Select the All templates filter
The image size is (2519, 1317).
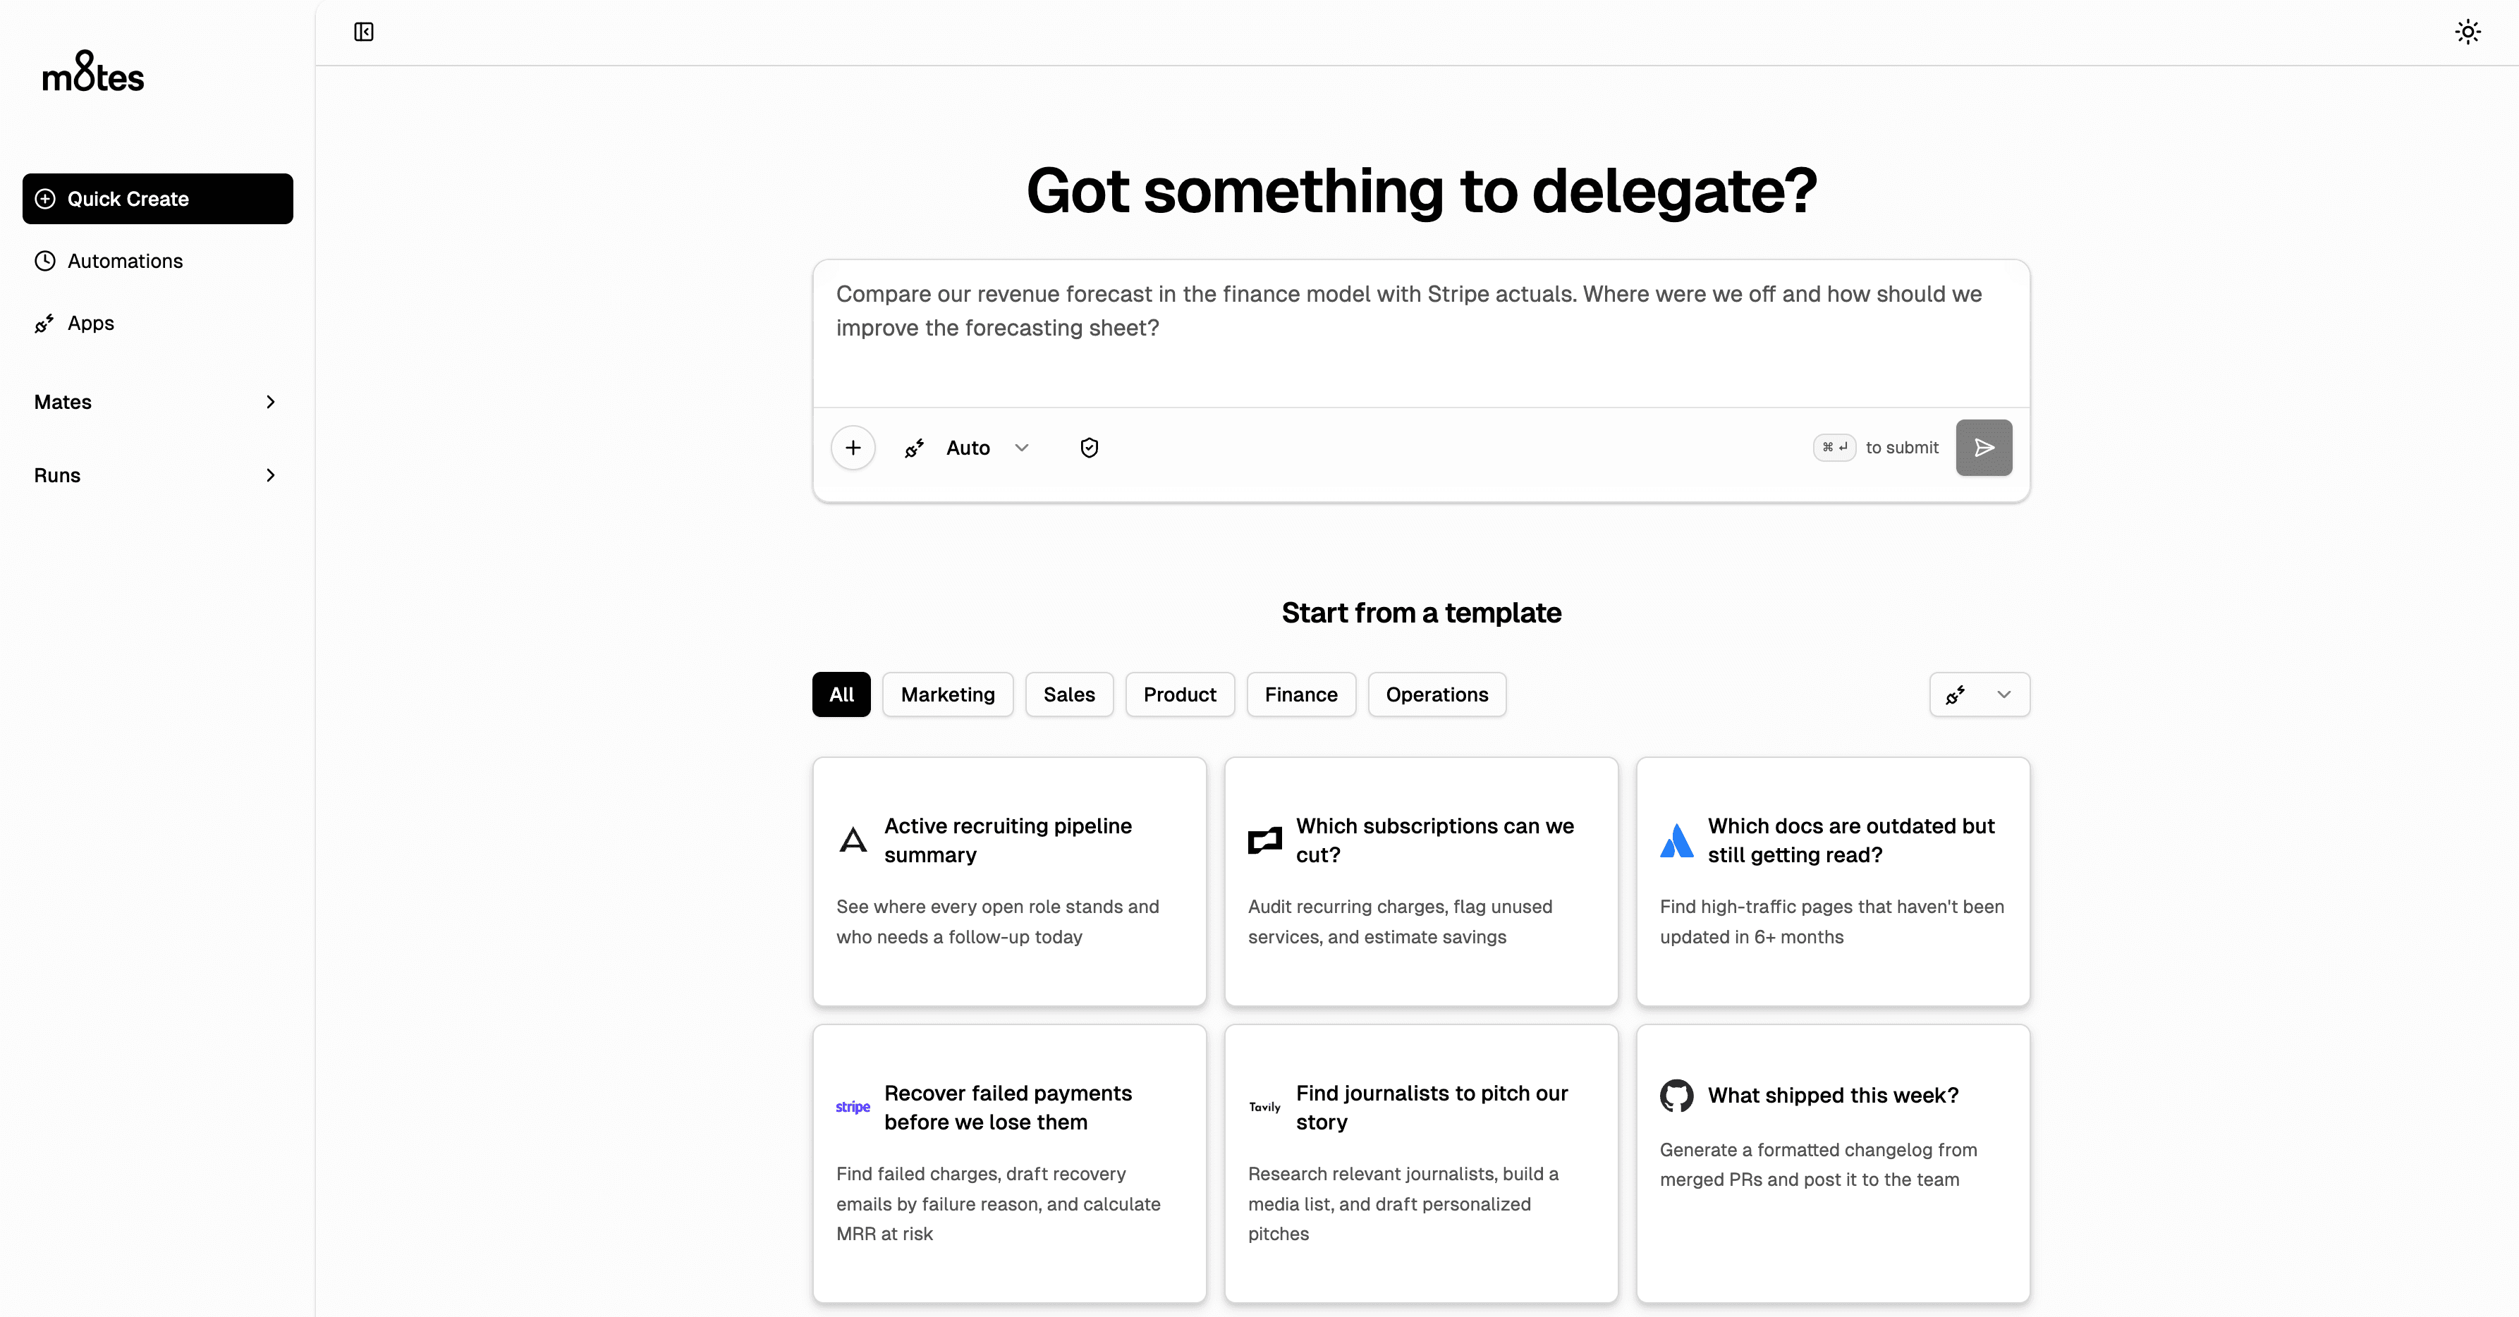(841, 694)
